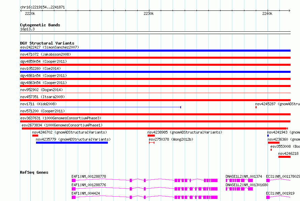Select the nsv4235779 gnomAD blue bar

click(72, 143)
